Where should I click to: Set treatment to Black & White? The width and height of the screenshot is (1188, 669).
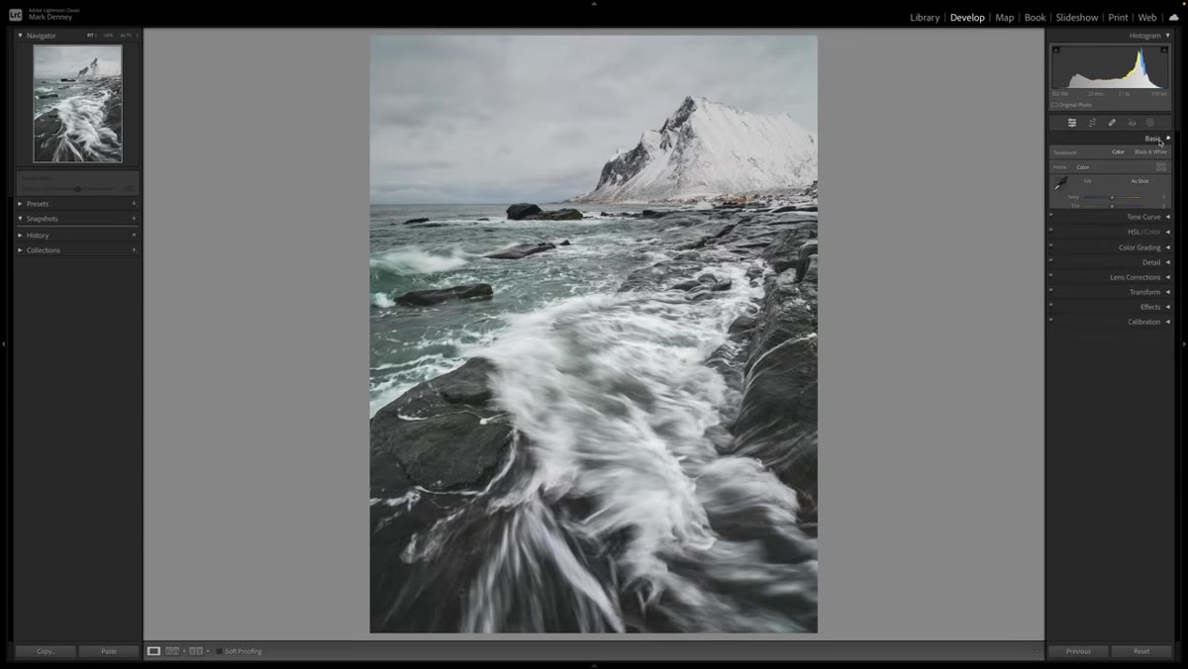pos(1150,152)
